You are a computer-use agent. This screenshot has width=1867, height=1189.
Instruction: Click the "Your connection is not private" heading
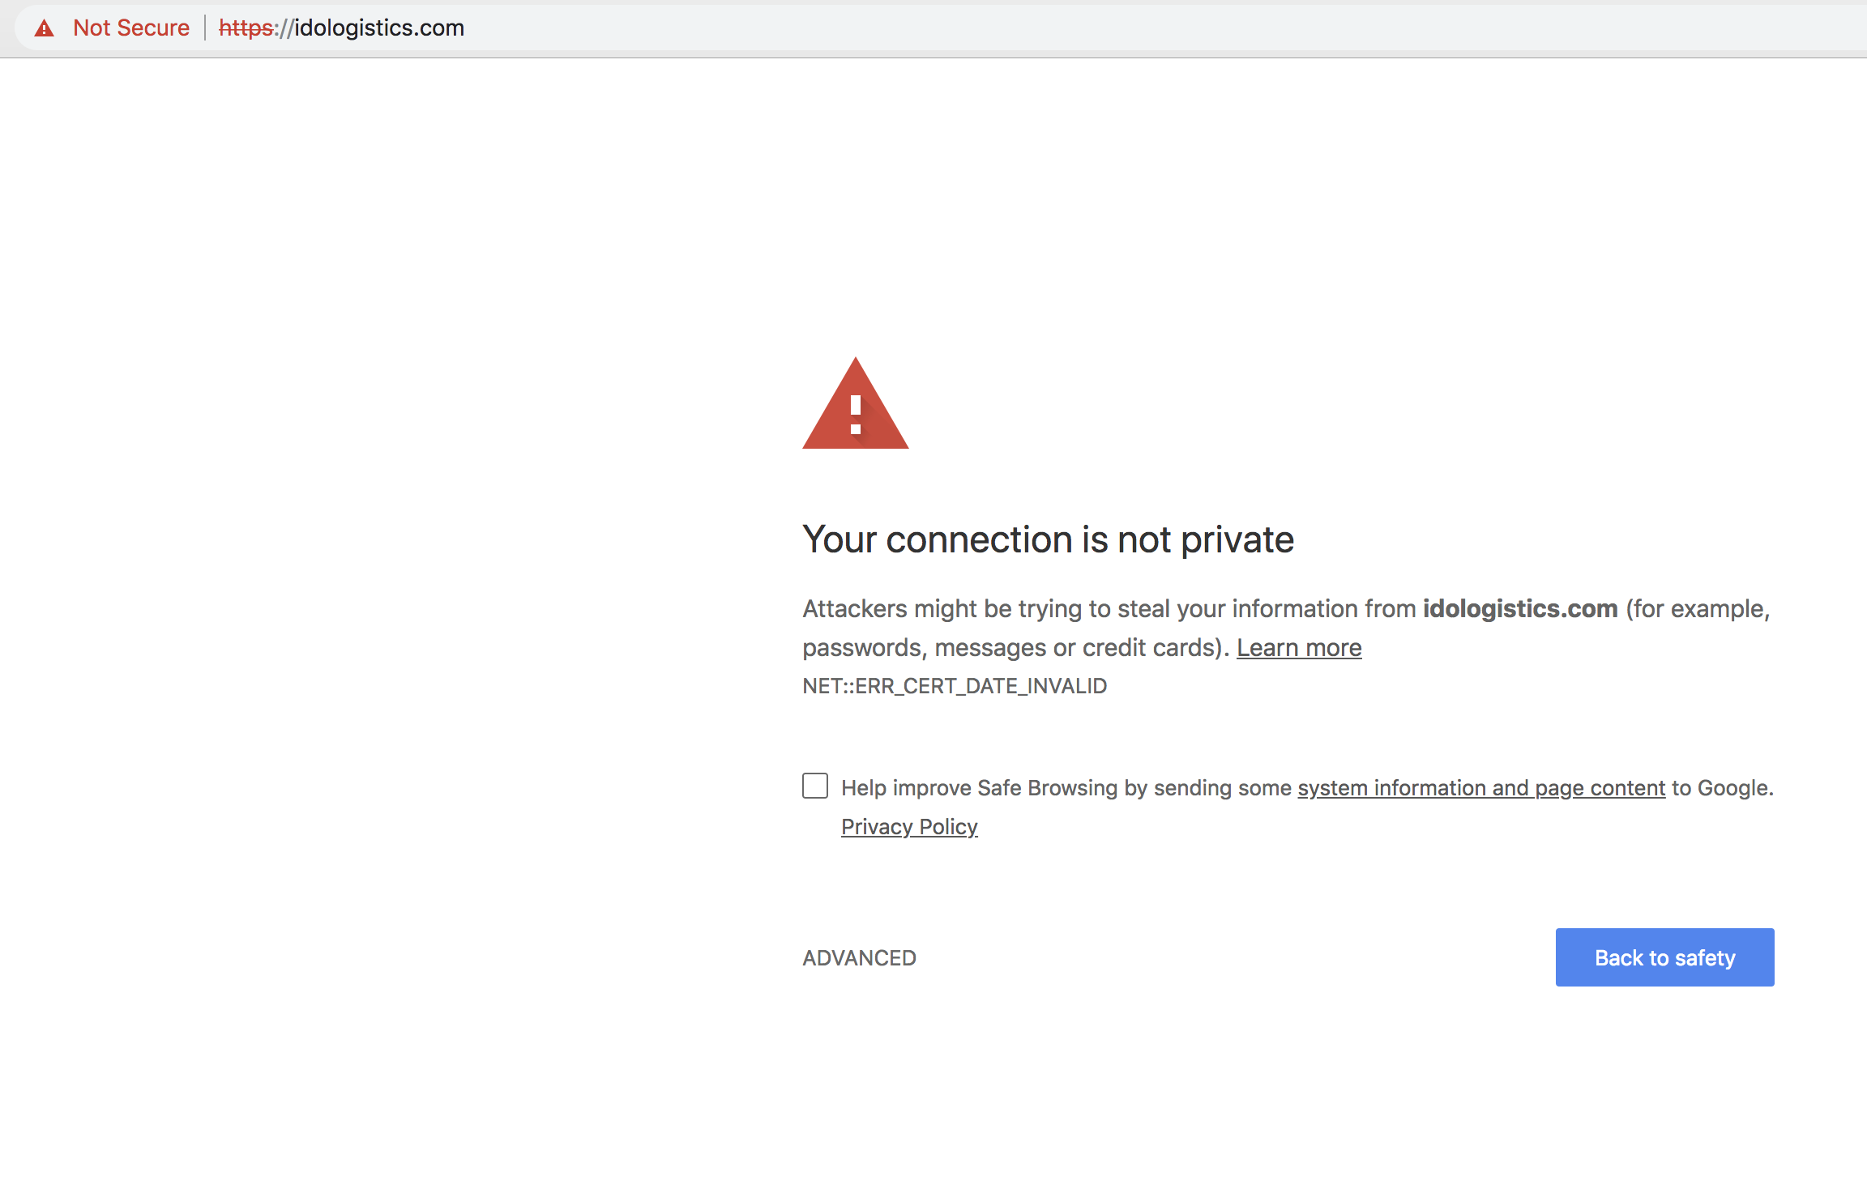tap(1048, 539)
